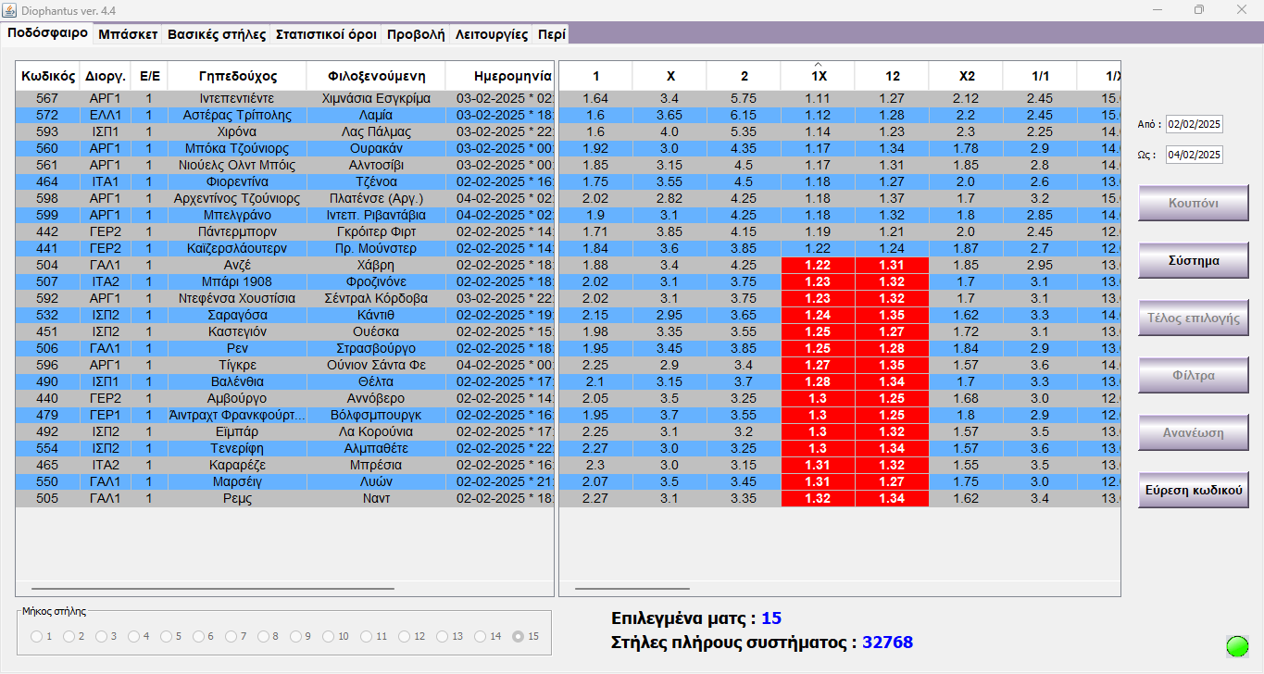Click the red 1.24 1X cell for Σαραγόσα
The width and height of the screenshot is (1264, 674).
[818, 315]
